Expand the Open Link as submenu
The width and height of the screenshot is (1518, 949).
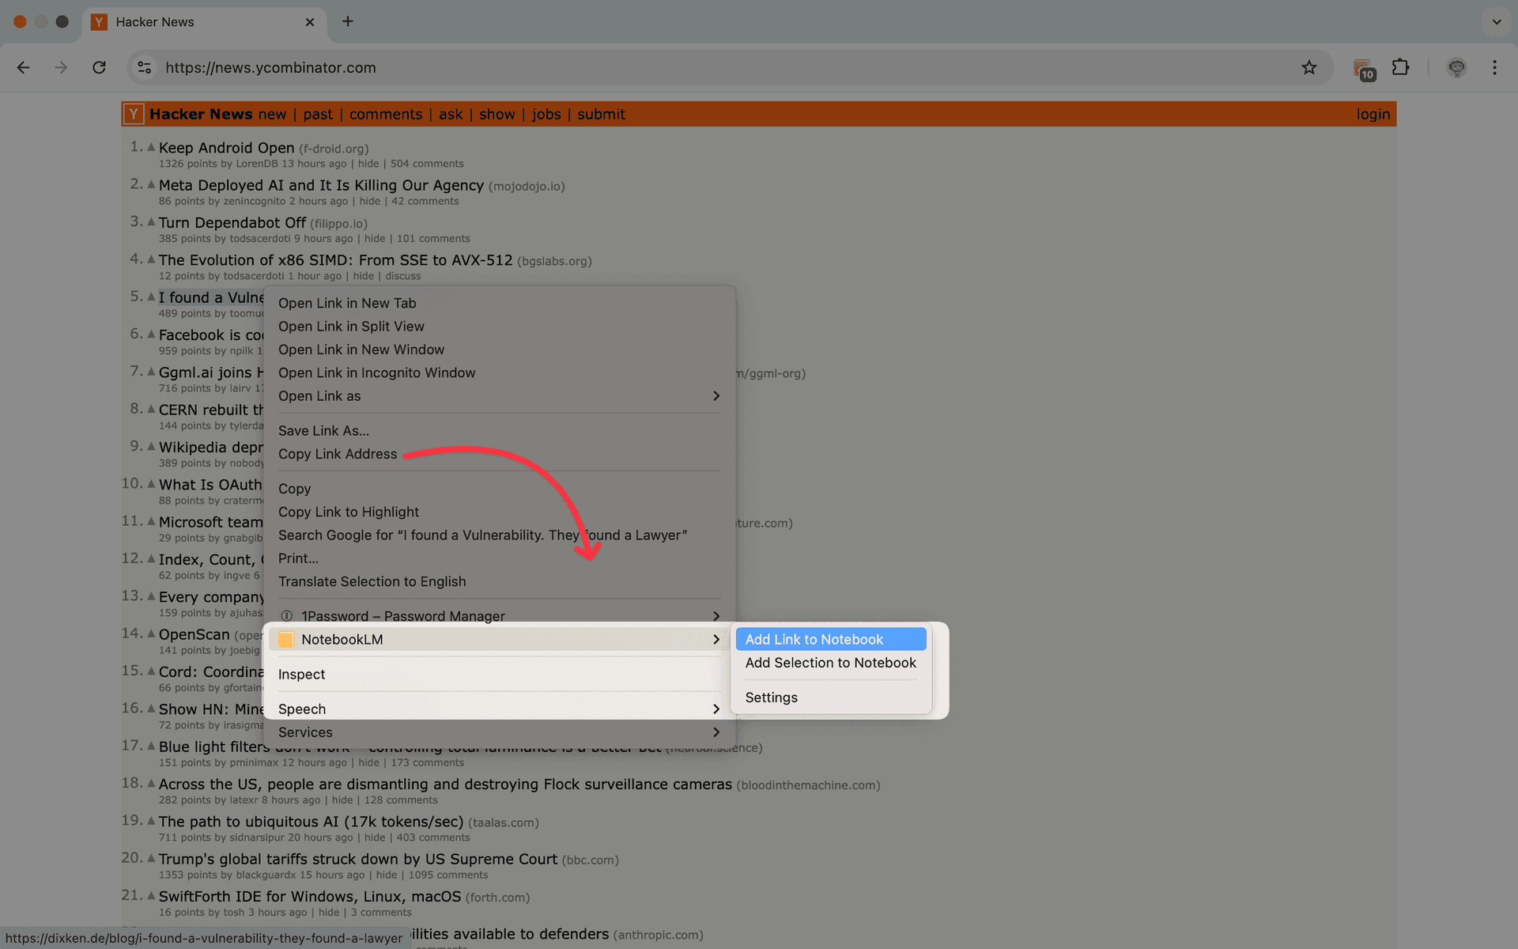(319, 395)
